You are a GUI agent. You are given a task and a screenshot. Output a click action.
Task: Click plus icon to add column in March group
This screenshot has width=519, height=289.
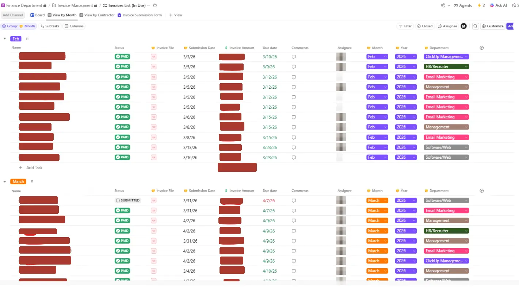click(x=481, y=191)
